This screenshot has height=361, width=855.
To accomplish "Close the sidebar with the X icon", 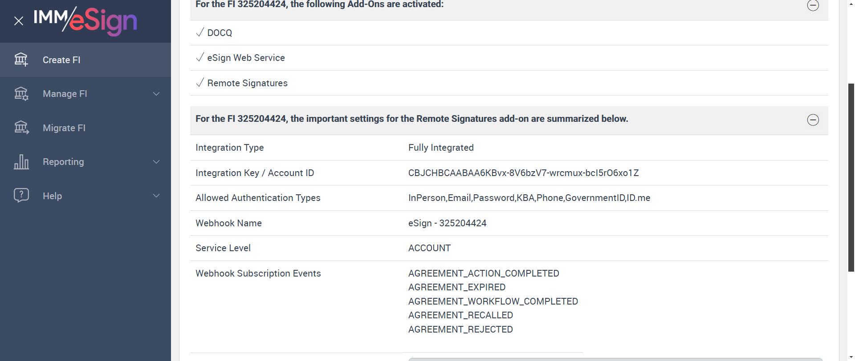I will 19,21.
